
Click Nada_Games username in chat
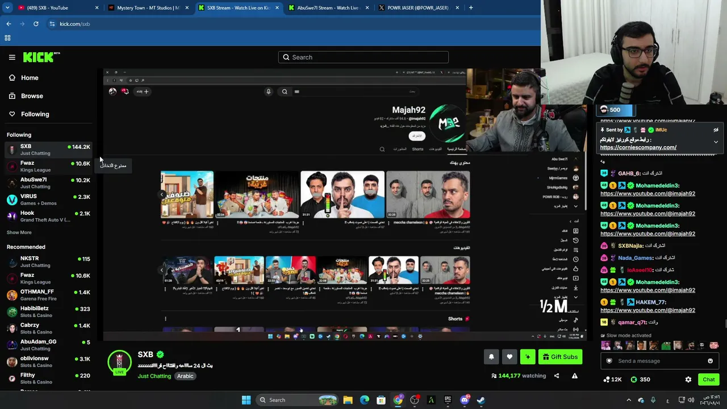pos(636,258)
